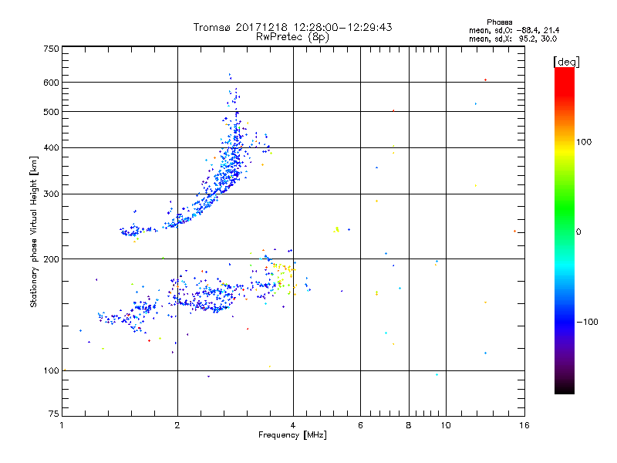Click the y-axis tick label '400'
The image size is (617, 463).
click(52, 148)
